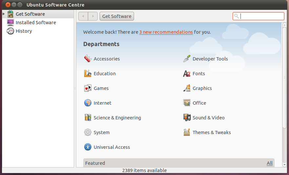Image resolution: width=289 pixels, height=175 pixels.
Task: Open the Science & Engineering icon
Action: (88, 117)
